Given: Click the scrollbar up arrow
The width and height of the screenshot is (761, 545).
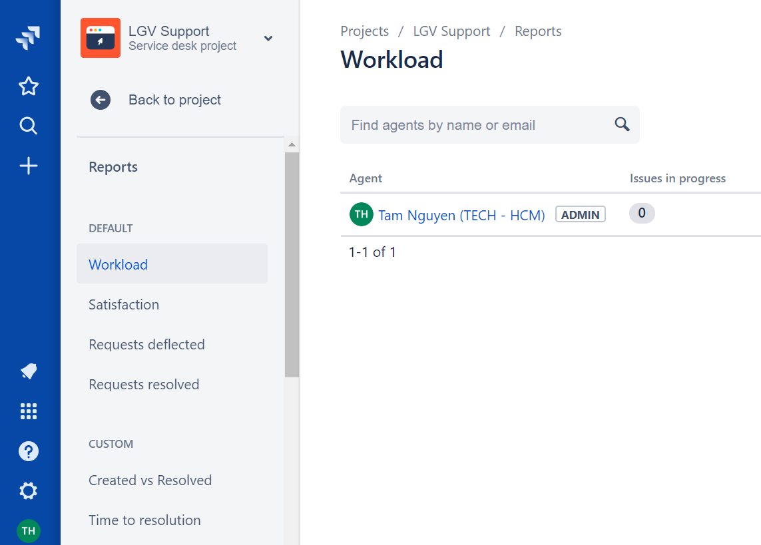Looking at the screenshot, I should click(291, 144).
